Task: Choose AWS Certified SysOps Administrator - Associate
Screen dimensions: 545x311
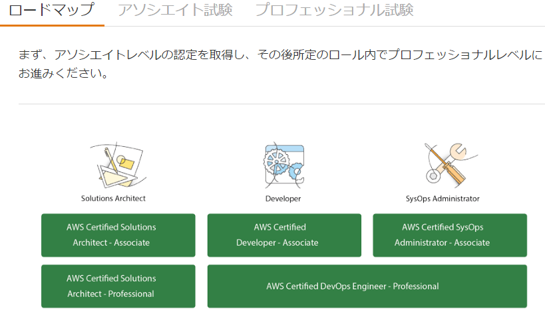Action: (449, 235)
